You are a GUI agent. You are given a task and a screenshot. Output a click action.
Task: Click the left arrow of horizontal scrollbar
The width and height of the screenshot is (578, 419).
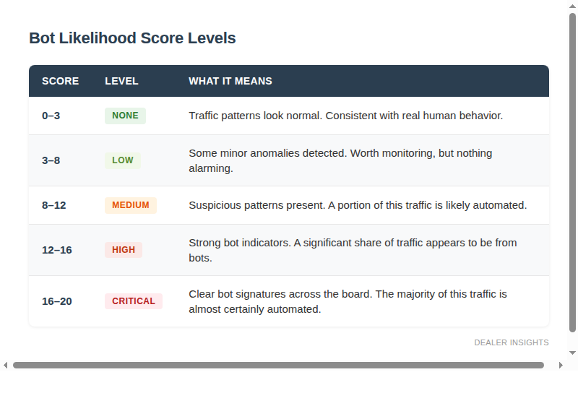[5, 366]
